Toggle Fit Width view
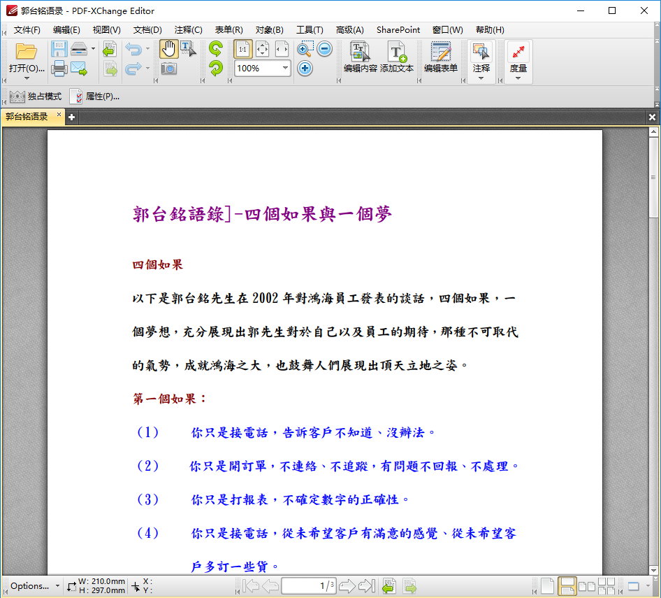The image size is (661, 598). pyautogui.click(x=282, y=50)
